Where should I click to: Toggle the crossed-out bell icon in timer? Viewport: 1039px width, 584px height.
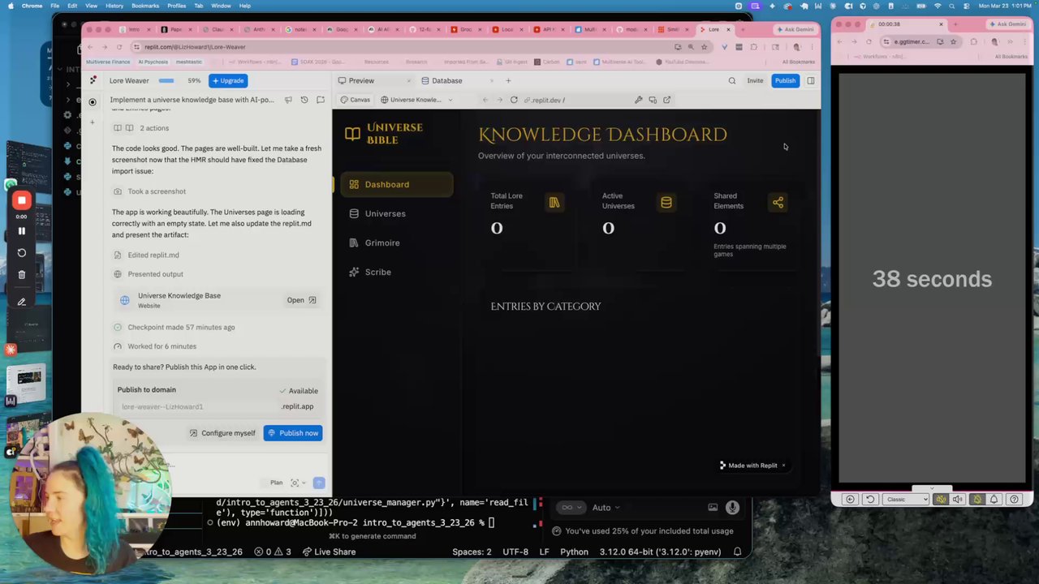(976, 500)
